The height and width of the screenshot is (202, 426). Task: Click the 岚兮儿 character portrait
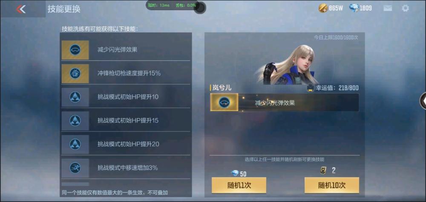tap(287, 65)
